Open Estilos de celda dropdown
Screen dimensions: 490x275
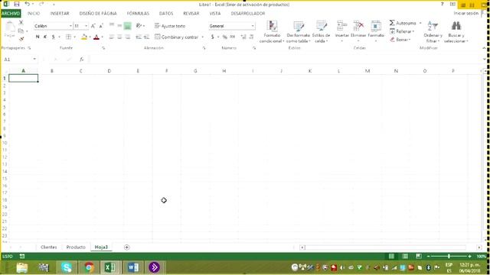click(321, 31)
